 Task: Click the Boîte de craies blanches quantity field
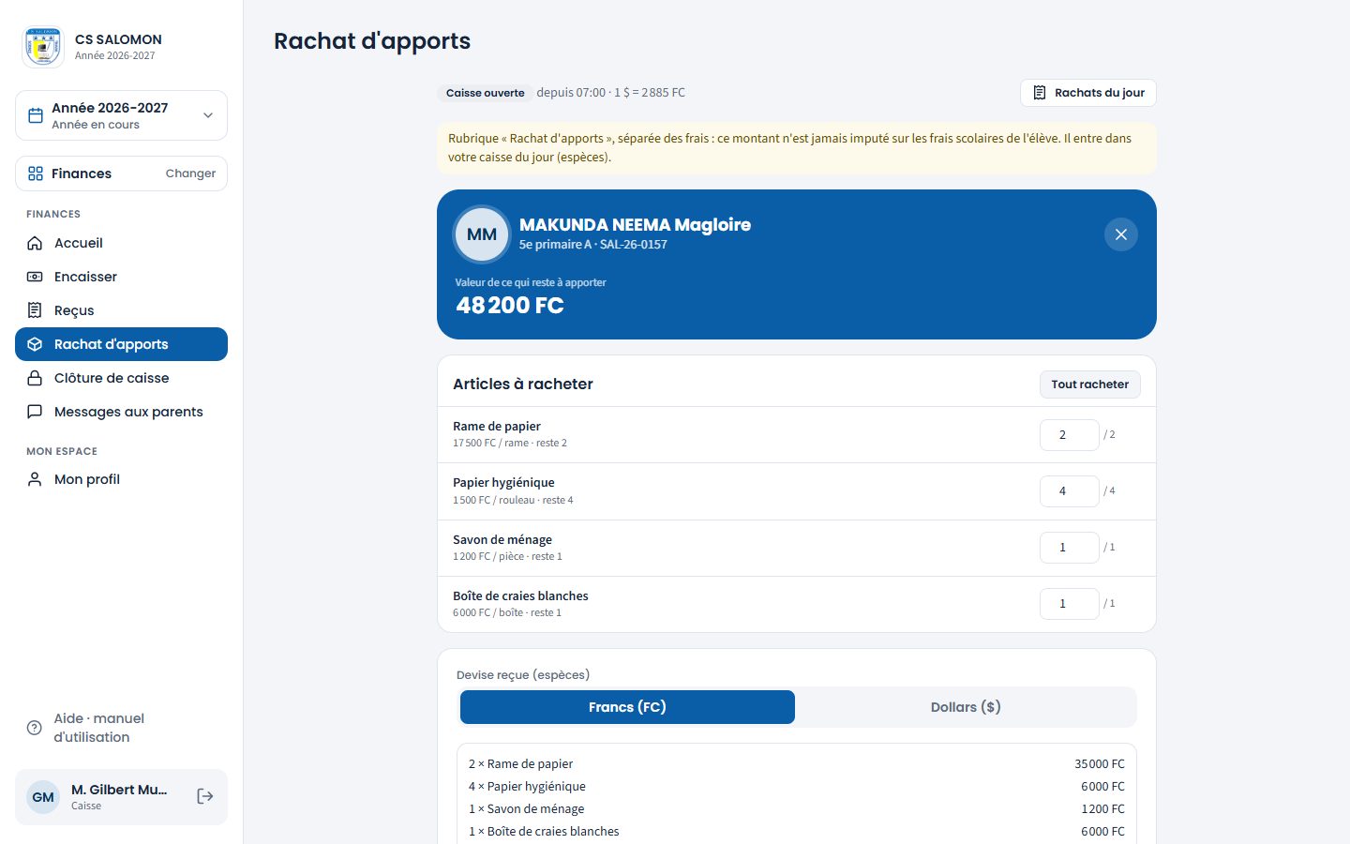click(1070, 604)
